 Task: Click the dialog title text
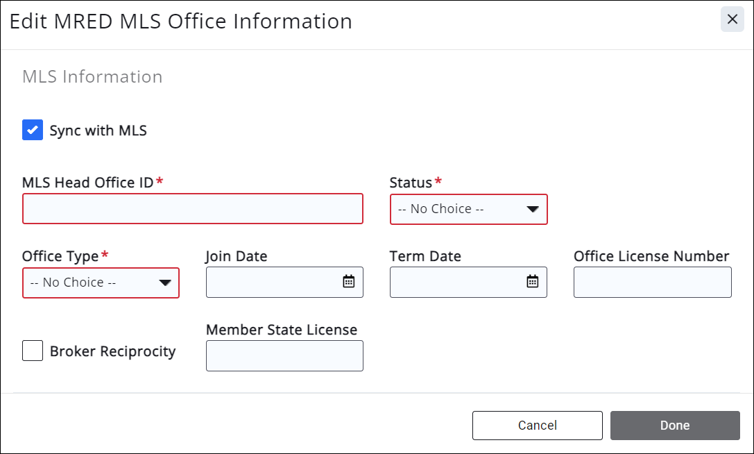click(180, 21)
